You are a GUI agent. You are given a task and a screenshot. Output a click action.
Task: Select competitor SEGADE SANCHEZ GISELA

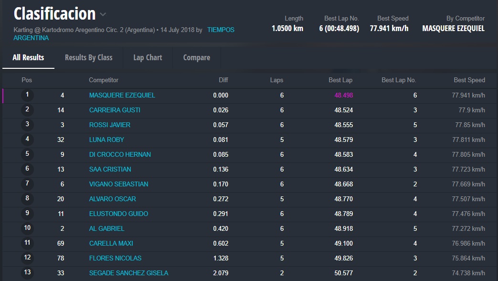[128, 273]
